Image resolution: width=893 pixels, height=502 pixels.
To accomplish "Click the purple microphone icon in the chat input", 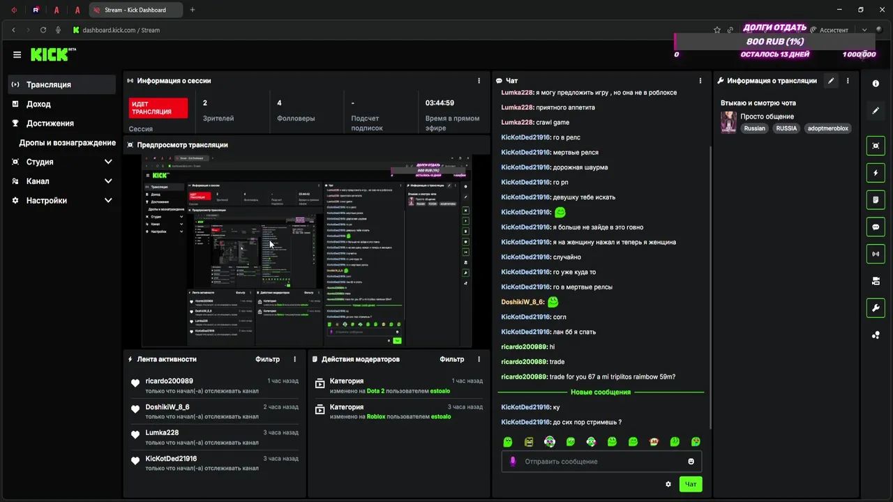I will (513, 462).
